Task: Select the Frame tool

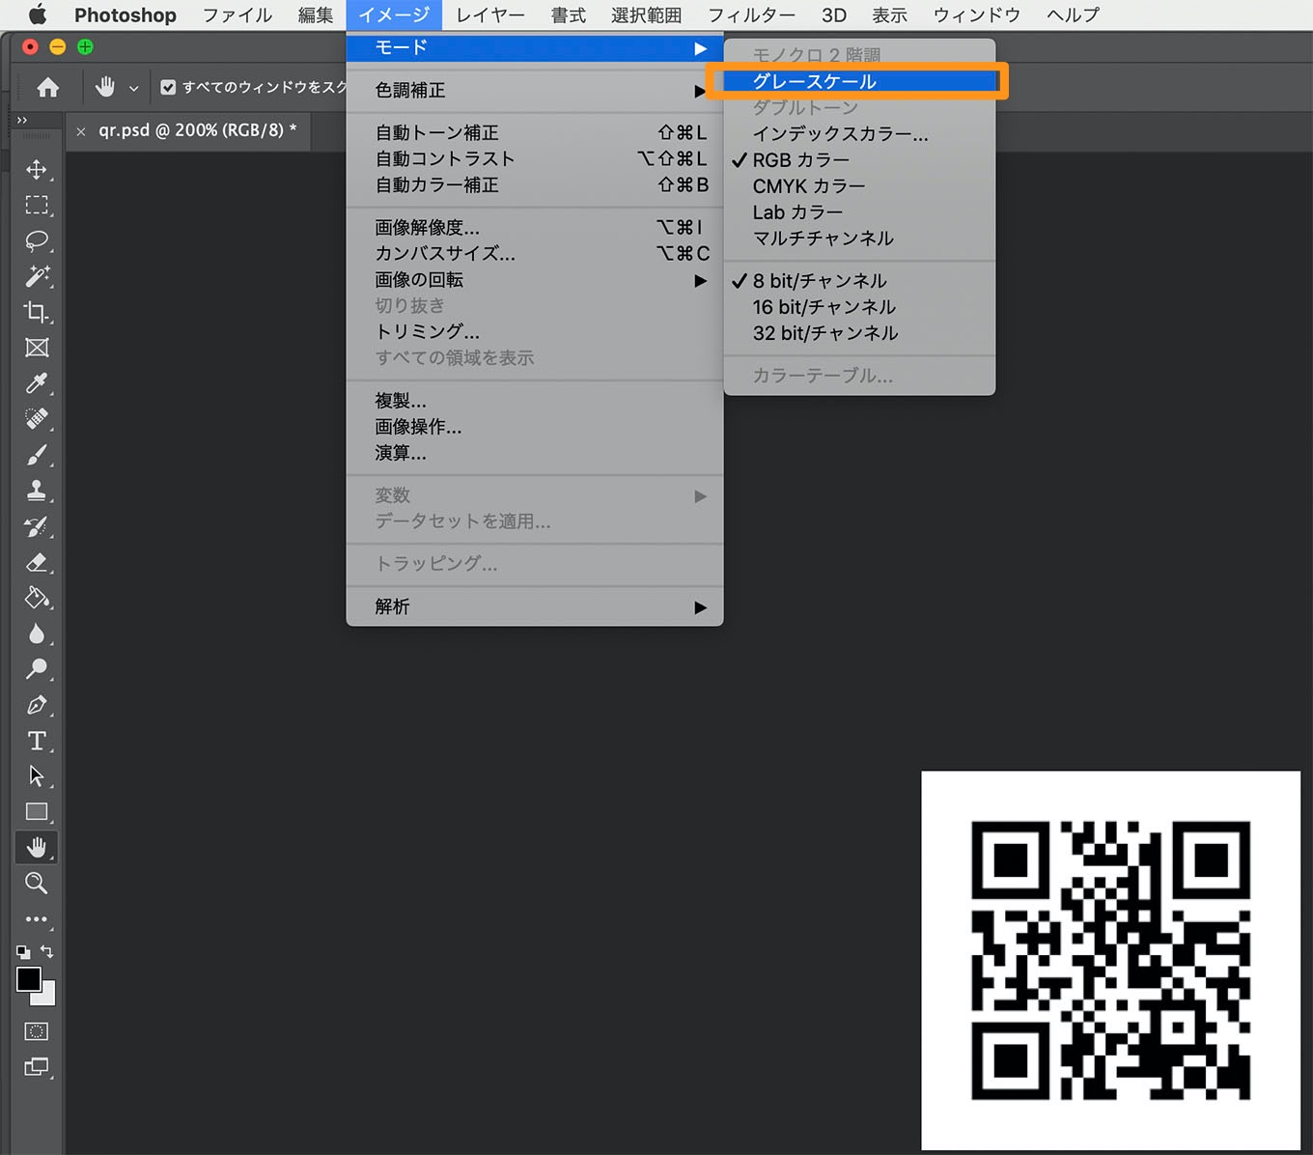Action: coord(37,349)
